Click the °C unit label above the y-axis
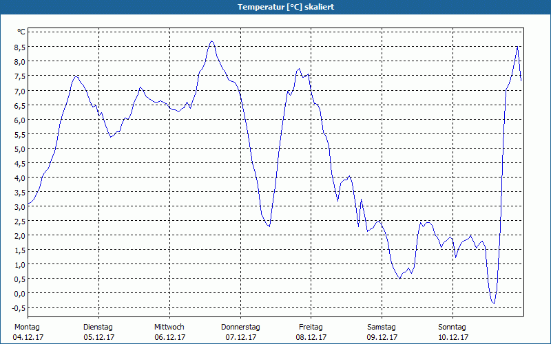The image size is (551, 344). pyautogui.click(x=21, y=32)
